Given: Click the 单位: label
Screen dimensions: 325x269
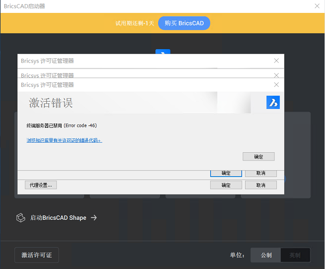Looking at the screenshot, I should (x=237, y=255).
